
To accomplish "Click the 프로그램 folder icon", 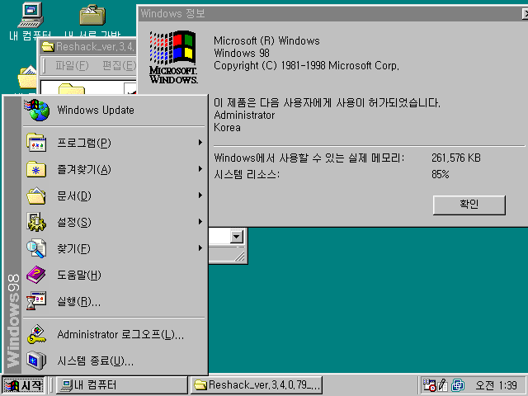I will 36,143.
